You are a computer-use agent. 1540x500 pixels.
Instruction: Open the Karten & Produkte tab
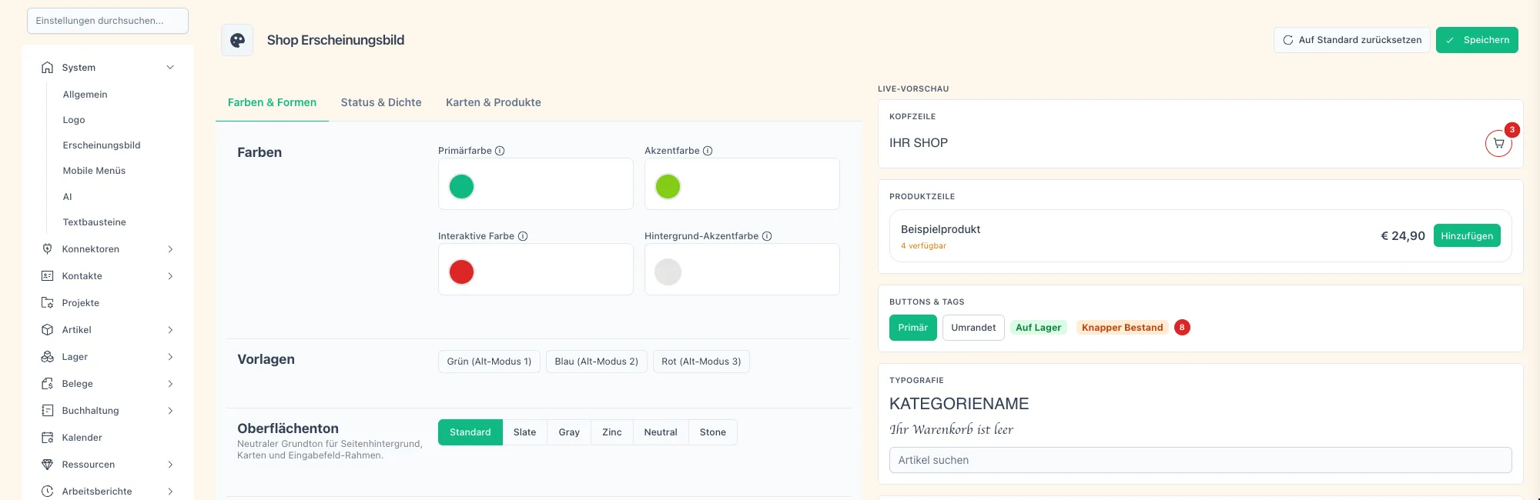click(x=494, y=102)
